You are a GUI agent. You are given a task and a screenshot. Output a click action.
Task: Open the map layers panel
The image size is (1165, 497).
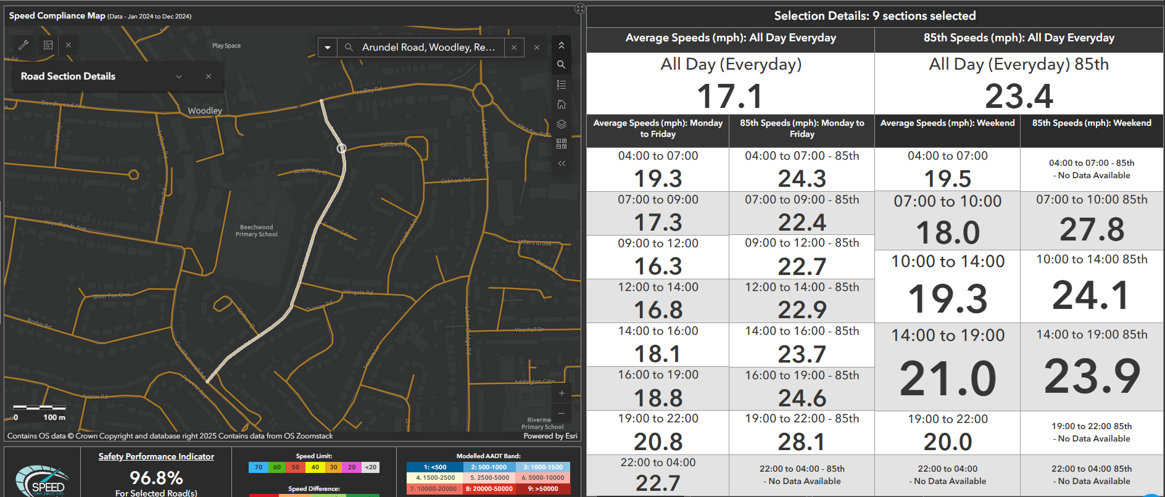(561, 124)
